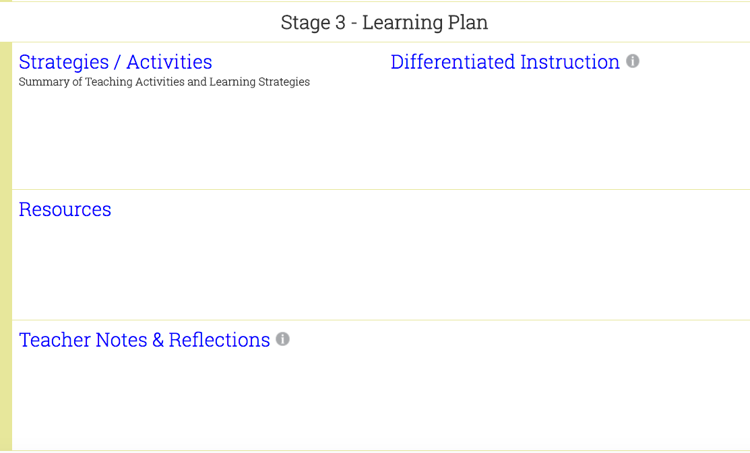Click the Stage 3 - Learning Plan title

pos(384,22)
